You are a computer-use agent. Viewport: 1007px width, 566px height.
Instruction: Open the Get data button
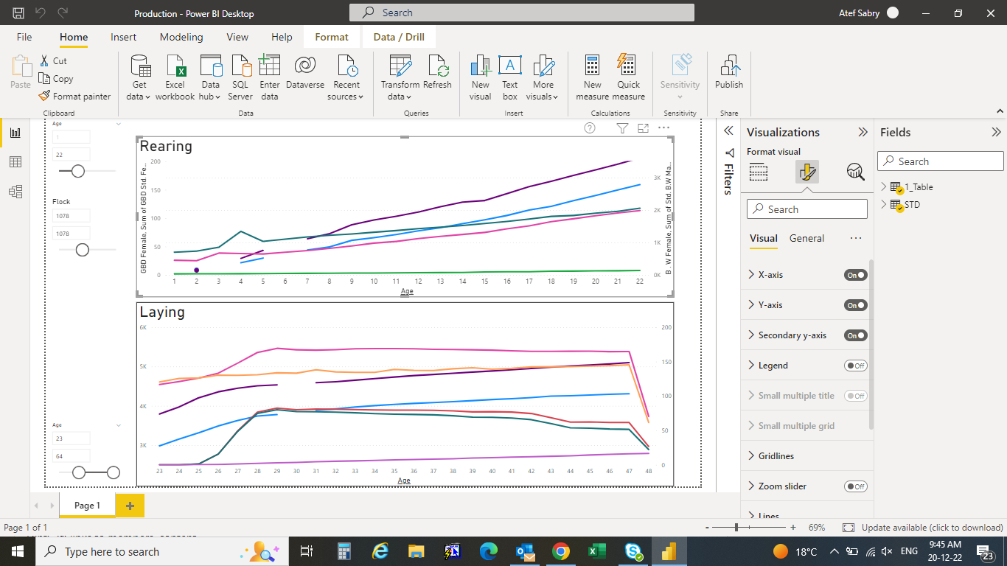pyautogui.click(x=139, y=77)
